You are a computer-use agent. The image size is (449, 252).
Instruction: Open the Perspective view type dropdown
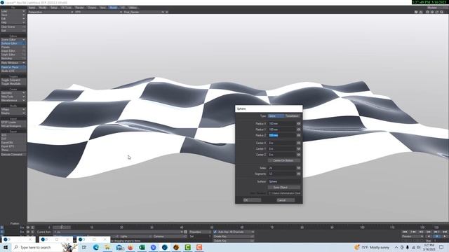click(x=51, y=12)
